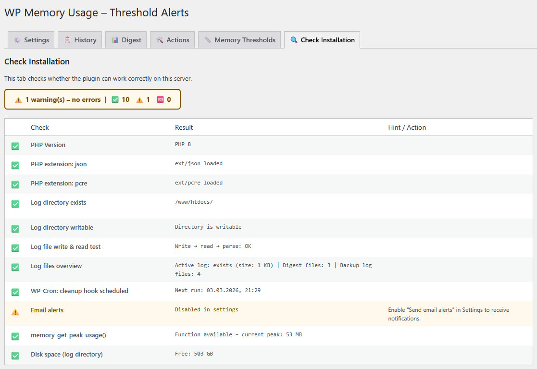Switch to the History tab
Viewport: 537px width, 369px height.
click(x=80, y=40)
